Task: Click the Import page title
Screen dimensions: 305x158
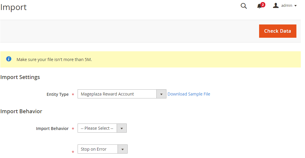Action: point(14,7)
